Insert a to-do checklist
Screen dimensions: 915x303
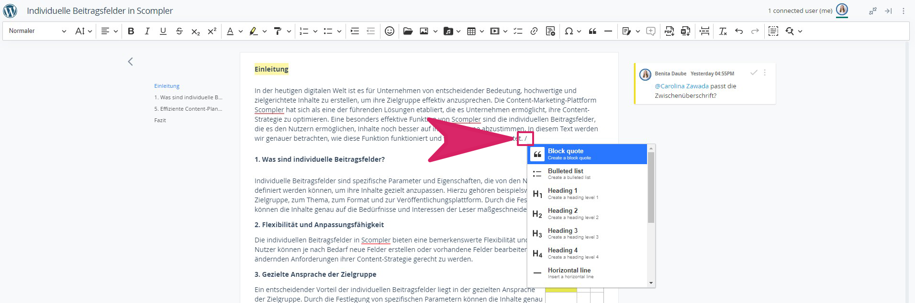tap(518, 31)
